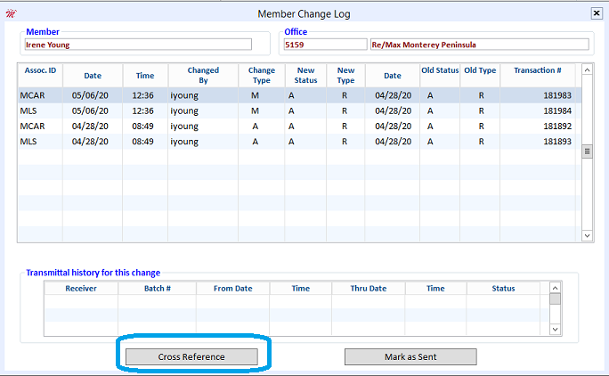
Task: Close the Member Change Log window
Action: point(597,13)
